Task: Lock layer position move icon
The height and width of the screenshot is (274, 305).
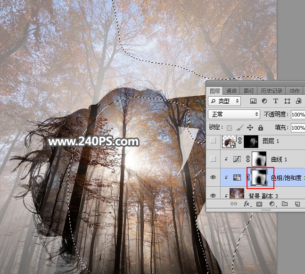Action: pyautogui.click(x=250, y=128)
